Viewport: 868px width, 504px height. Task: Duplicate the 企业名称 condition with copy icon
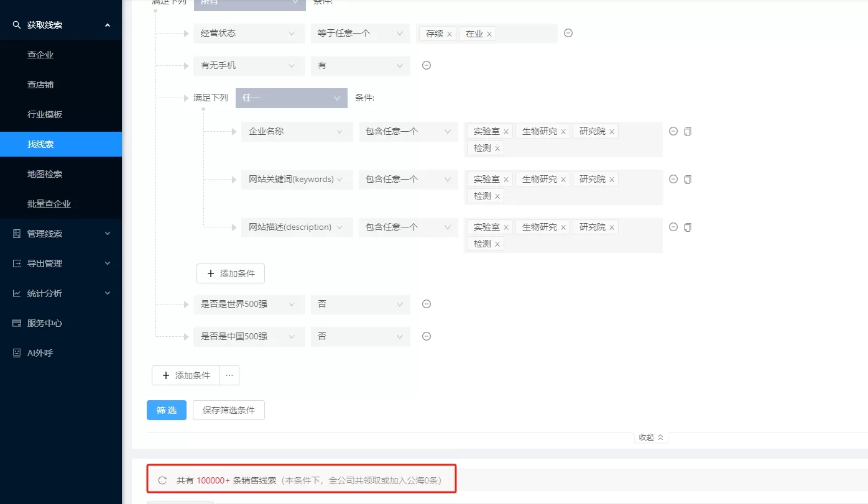coord(687,131)
